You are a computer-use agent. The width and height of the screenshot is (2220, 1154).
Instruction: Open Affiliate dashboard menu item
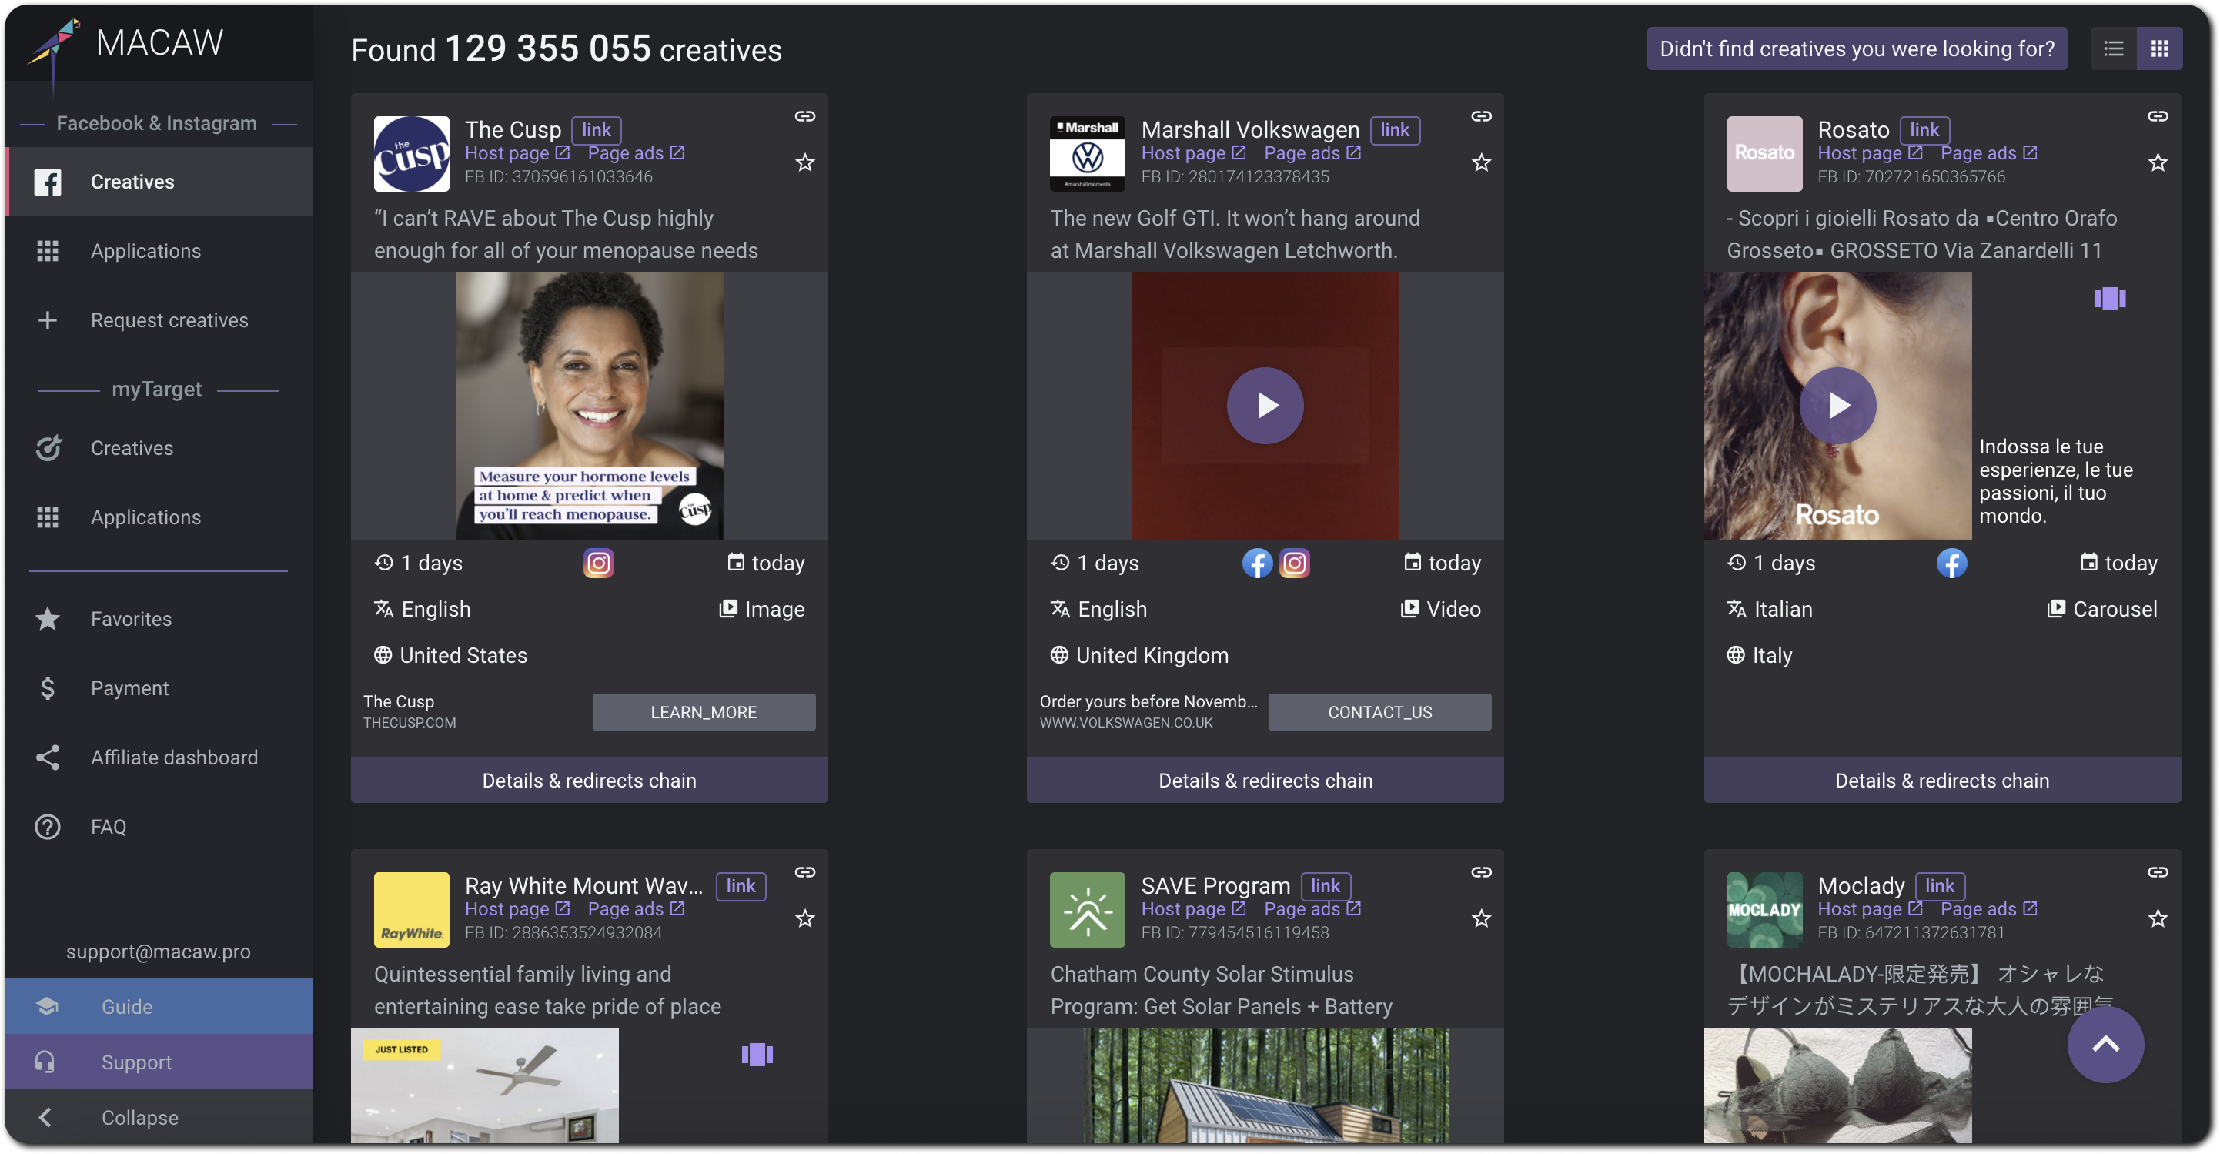pos(174,758)
